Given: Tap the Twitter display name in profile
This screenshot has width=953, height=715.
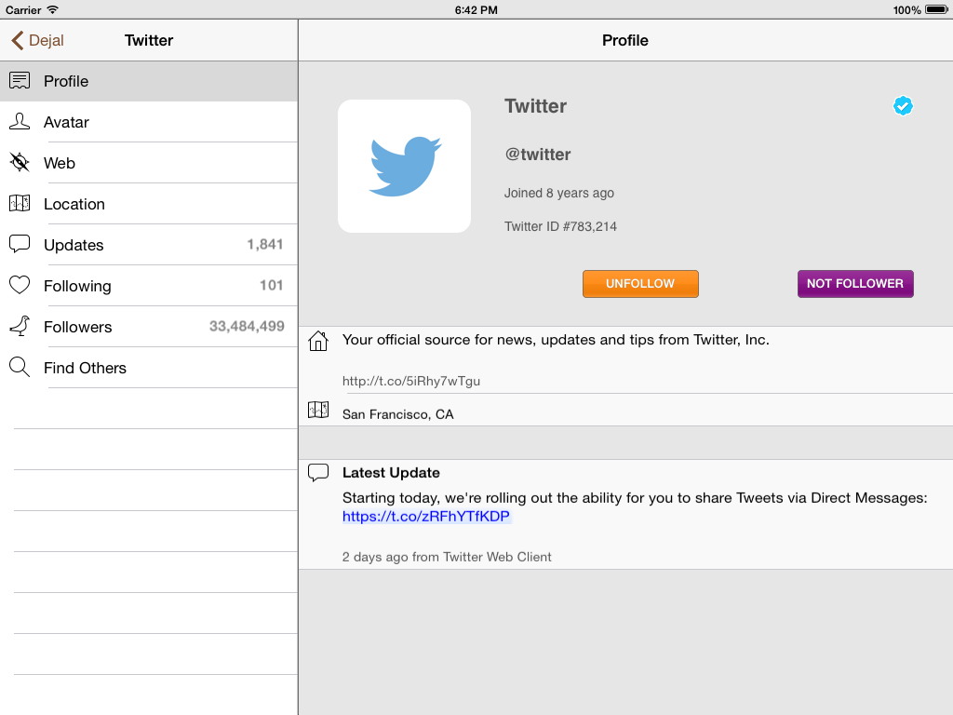Looking at the screenshot, I should click(x=535, y=106).
